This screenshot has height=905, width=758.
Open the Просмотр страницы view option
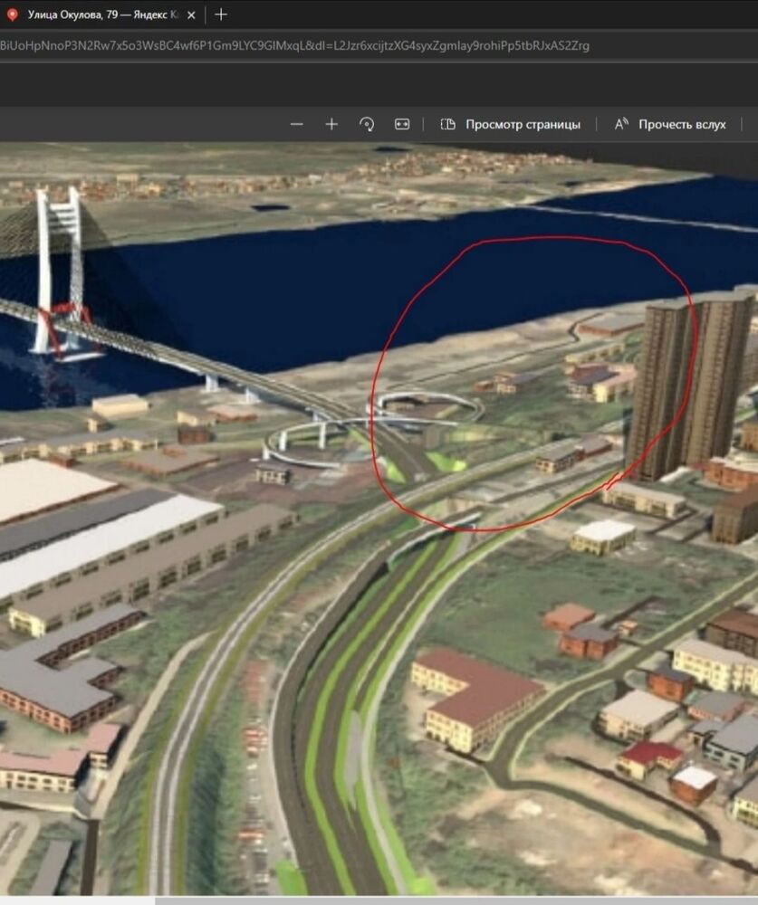(x=523, y=125)
